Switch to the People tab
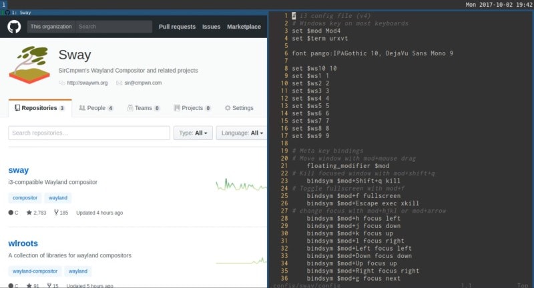Image resolution: width=534 pixels, height=288 pixels. 96,108
